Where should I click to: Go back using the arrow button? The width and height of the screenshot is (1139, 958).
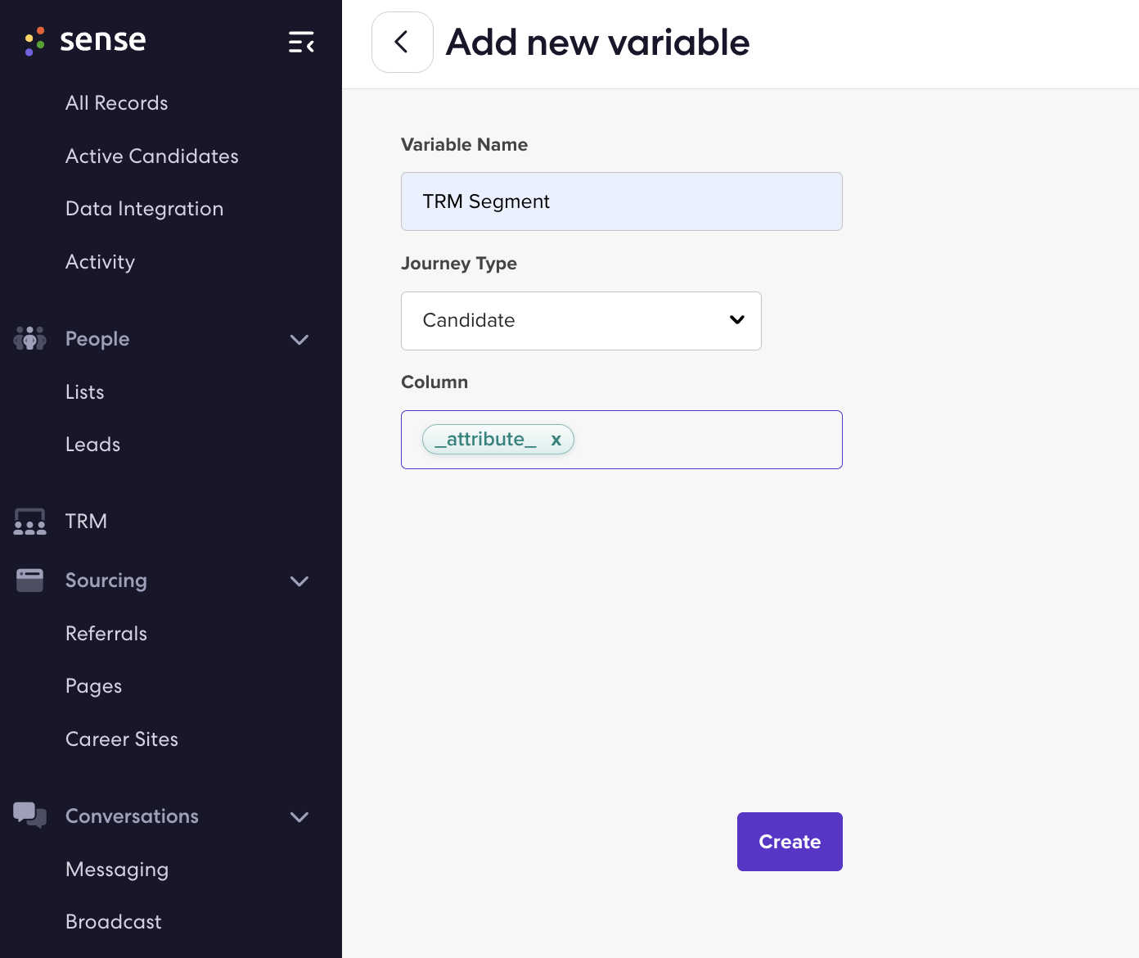coord(403,42)
